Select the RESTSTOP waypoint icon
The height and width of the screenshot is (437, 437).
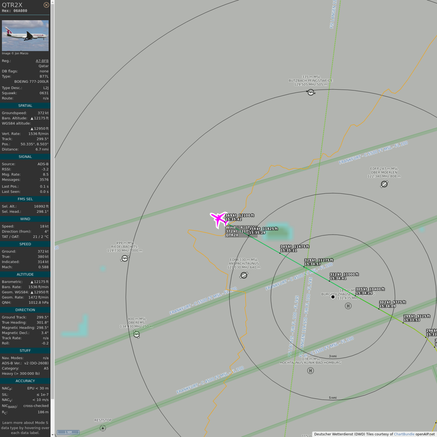point(103,428)
